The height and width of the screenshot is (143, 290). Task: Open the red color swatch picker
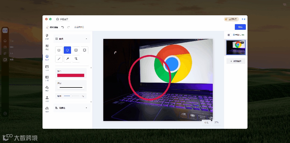tap(71, 75)
